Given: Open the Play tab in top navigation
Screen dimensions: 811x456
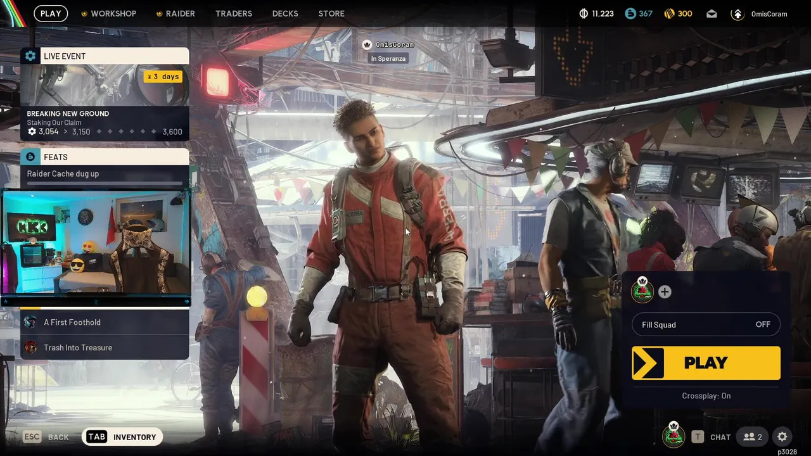Looking at the screenshot, I should point(51,13).
